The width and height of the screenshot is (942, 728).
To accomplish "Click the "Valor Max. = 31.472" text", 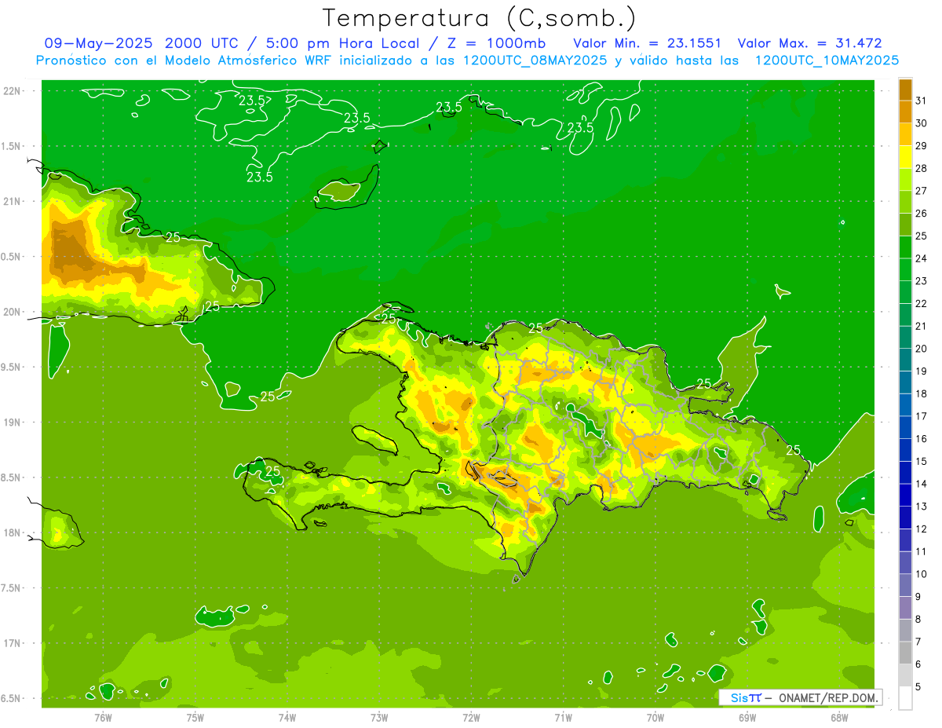I will 810,43.
